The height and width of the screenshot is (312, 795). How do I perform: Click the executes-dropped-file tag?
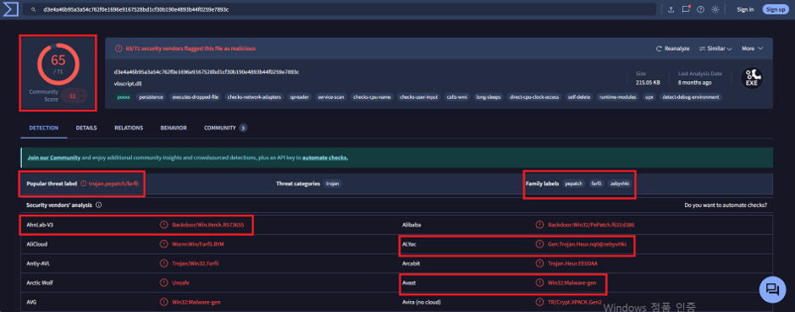click(x=196, y=96)
